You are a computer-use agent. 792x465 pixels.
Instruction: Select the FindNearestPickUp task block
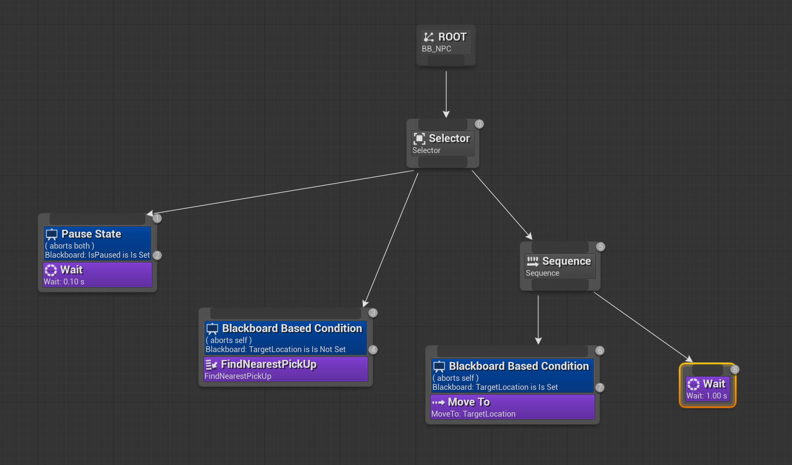click(x=286, y=370)
